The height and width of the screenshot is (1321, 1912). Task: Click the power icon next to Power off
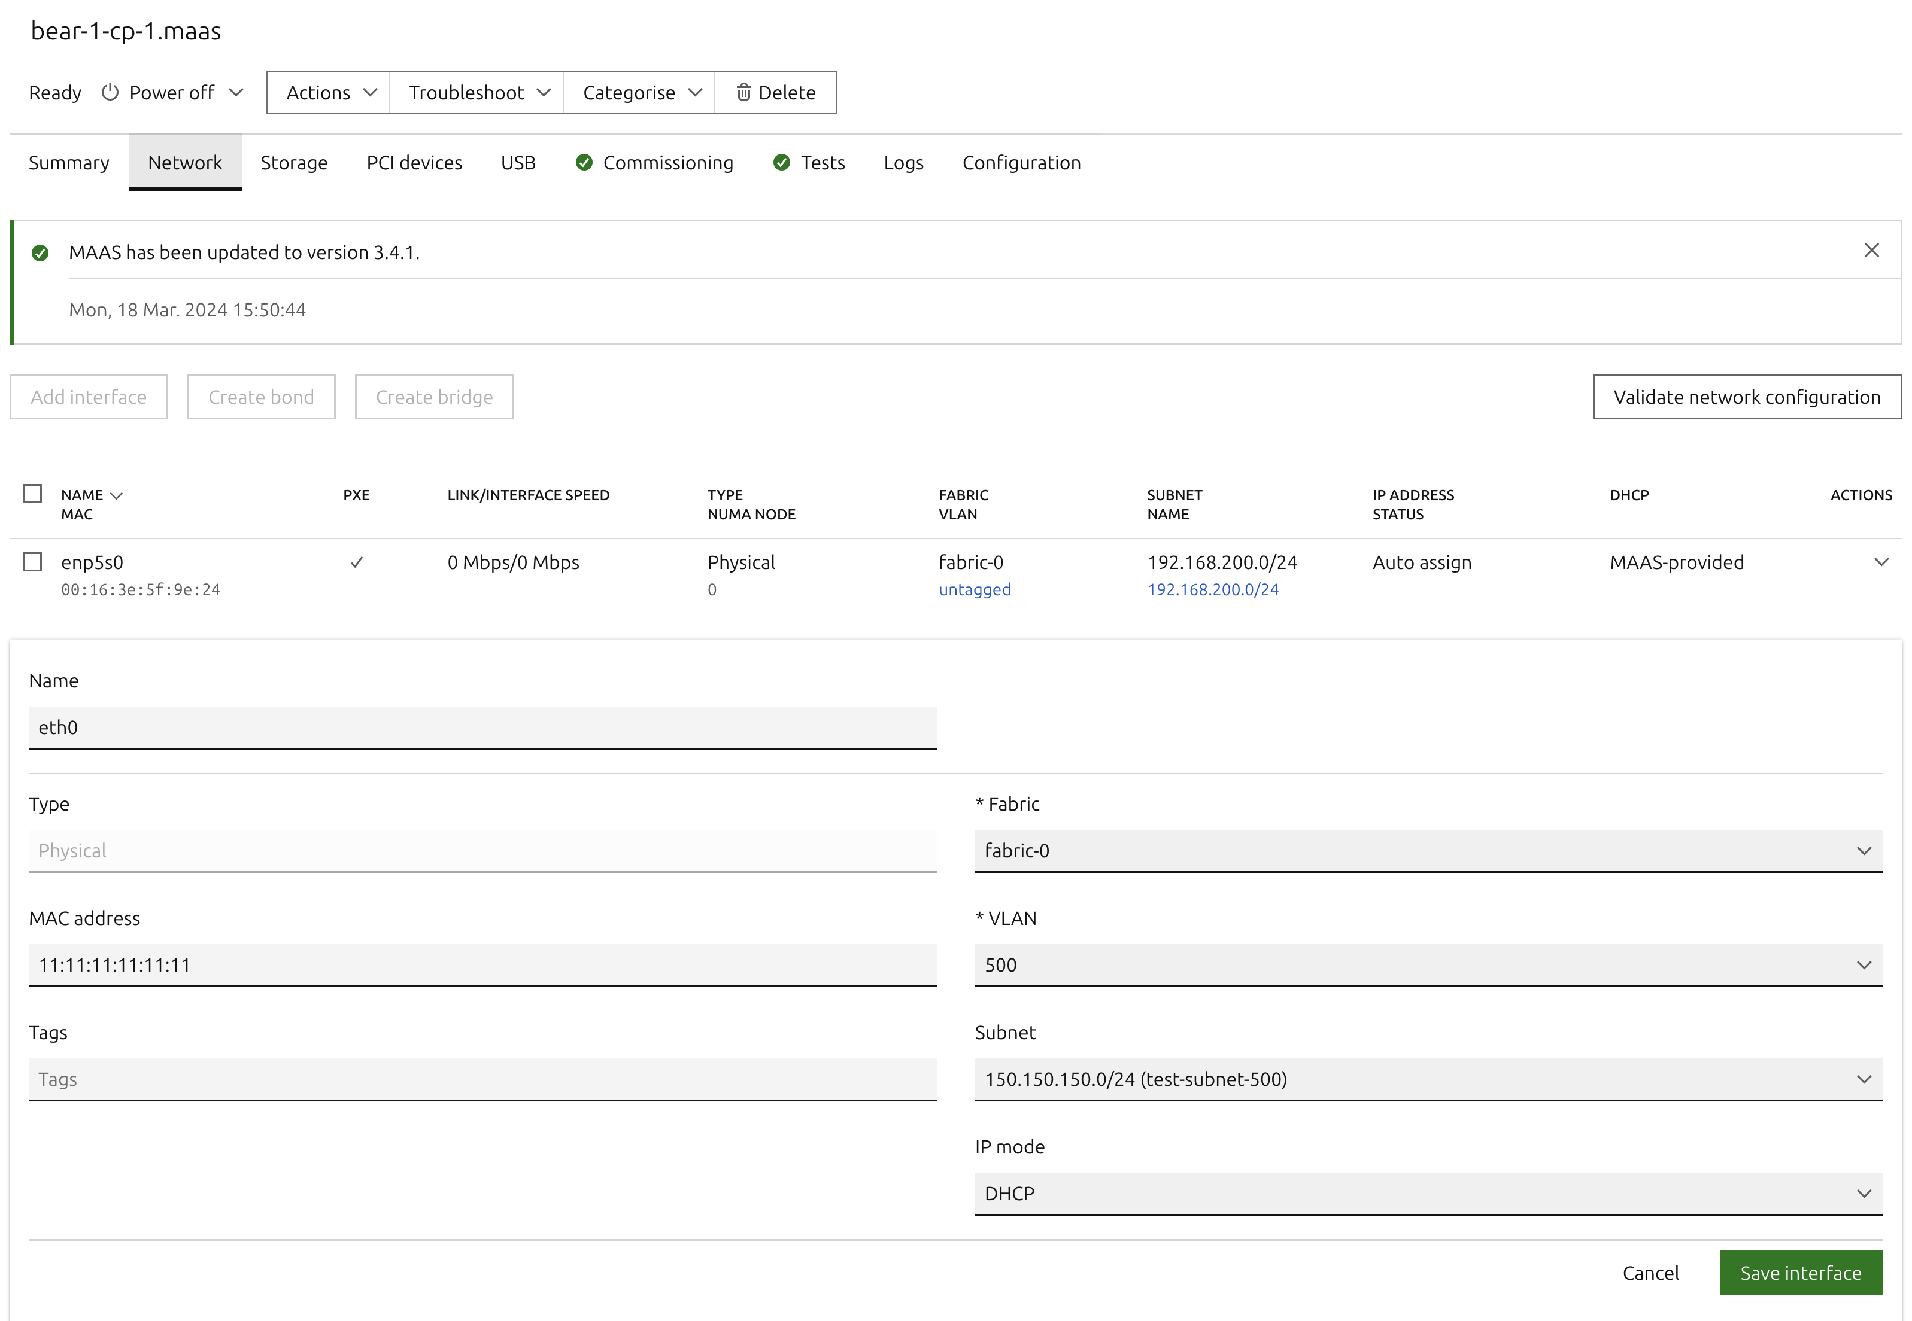110,92
